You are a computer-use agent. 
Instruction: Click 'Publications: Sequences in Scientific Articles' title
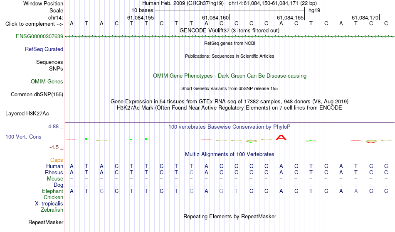230,56
